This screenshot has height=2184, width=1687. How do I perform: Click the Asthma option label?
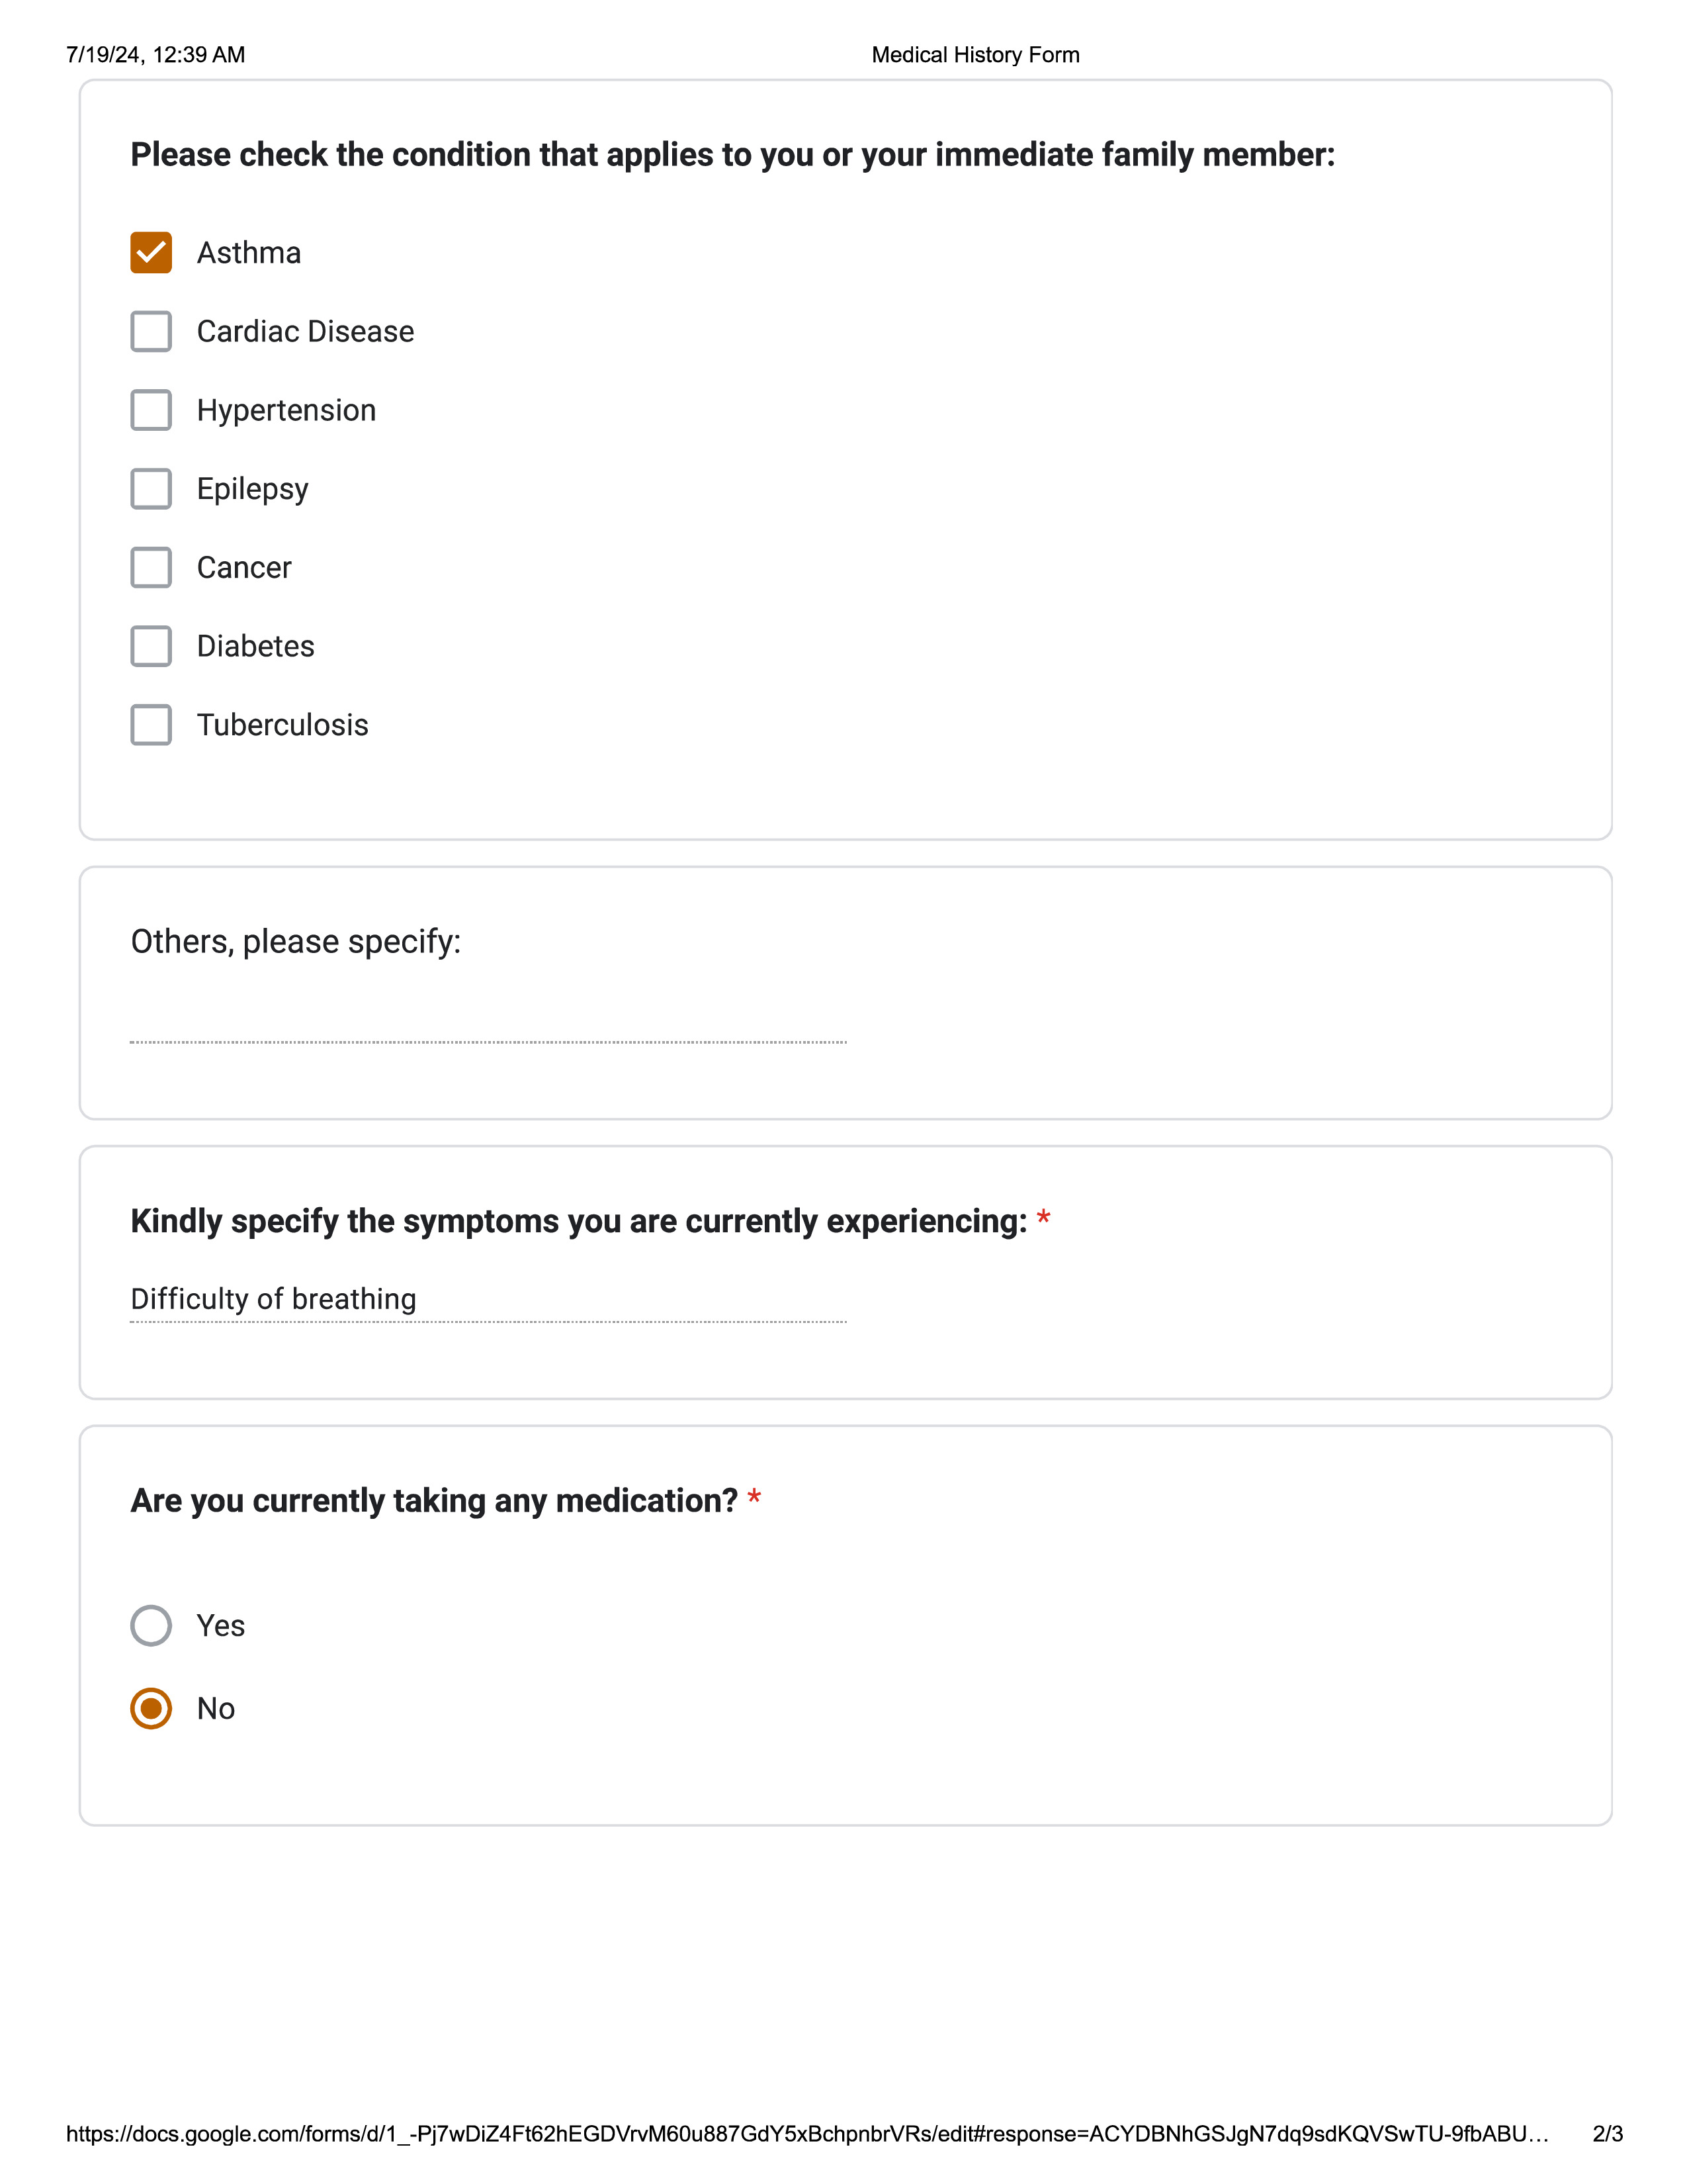pos(249,253)
